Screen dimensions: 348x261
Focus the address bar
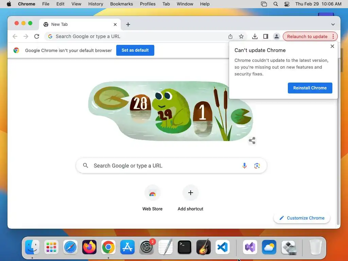pyautogui.click(x=135, y=36)
